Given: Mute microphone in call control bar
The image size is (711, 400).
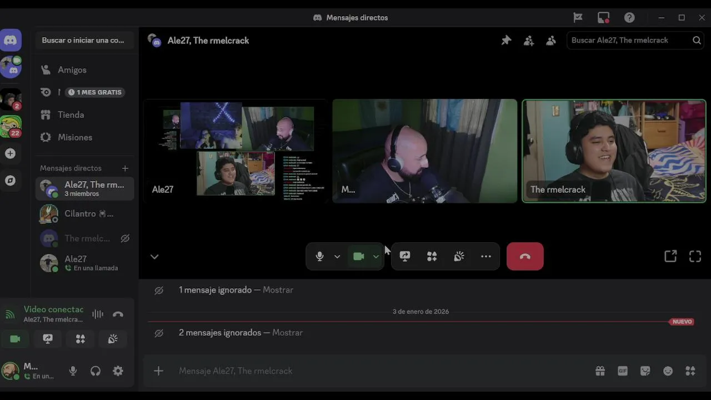Looking at the screenshot, I should (319, 256).
